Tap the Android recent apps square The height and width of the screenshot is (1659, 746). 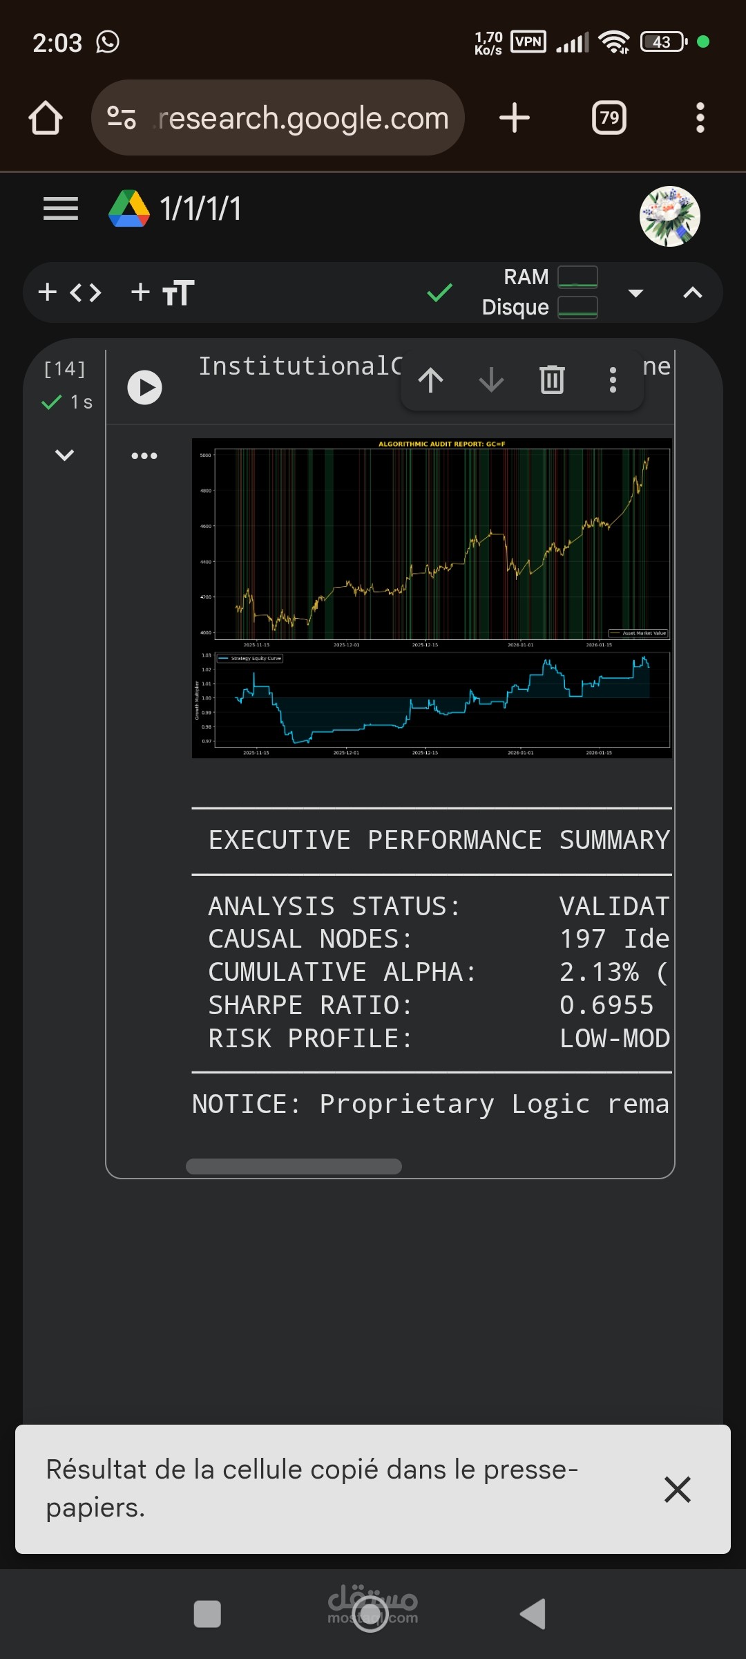(207, 1614)
